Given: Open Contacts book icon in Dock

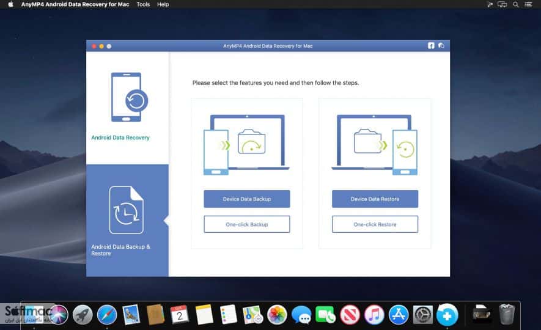Looking at the screenshot, I should pyautogui.click(x=156, y=315).
